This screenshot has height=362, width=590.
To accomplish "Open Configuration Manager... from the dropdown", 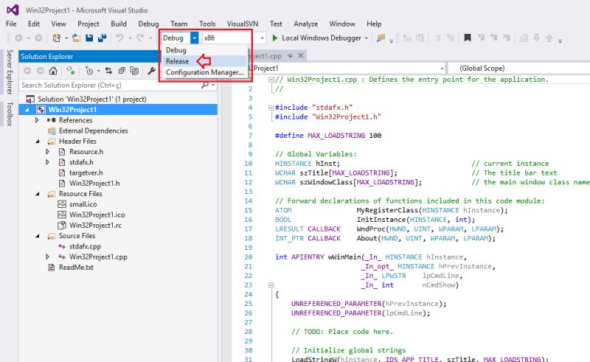I will click(205, 72).
